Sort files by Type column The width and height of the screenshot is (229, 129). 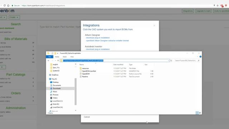(131, 64)
